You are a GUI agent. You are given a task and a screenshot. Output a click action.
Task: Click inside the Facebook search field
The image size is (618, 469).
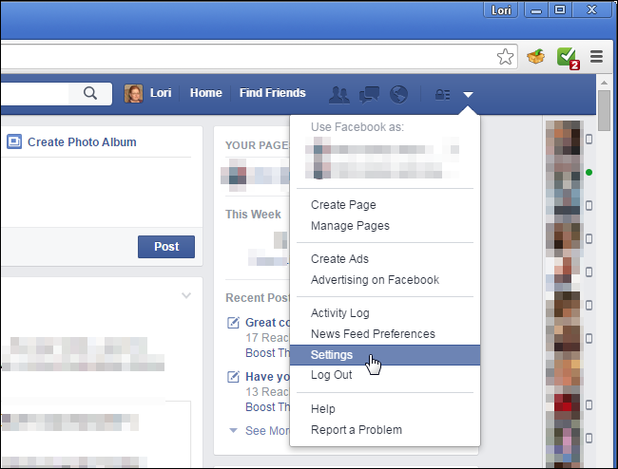click(35, 93)
